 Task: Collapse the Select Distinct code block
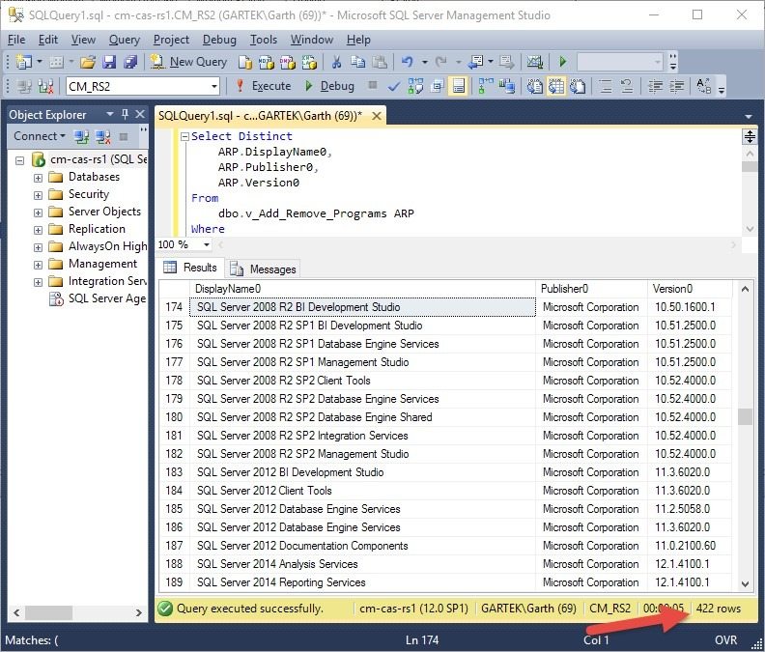click(184, 136)
